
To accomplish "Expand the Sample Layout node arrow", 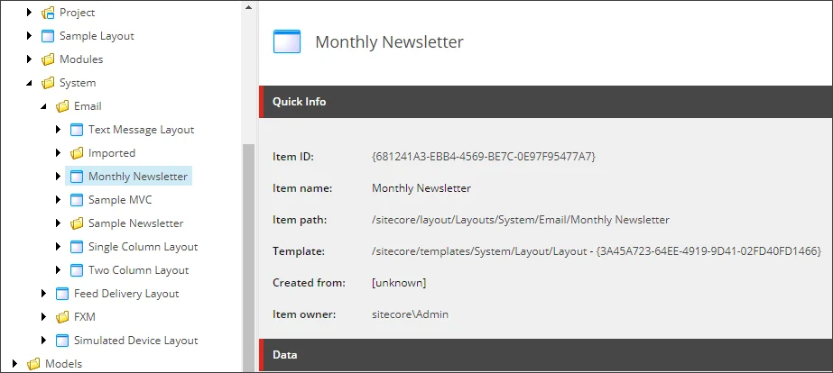I will pos(30,35).
